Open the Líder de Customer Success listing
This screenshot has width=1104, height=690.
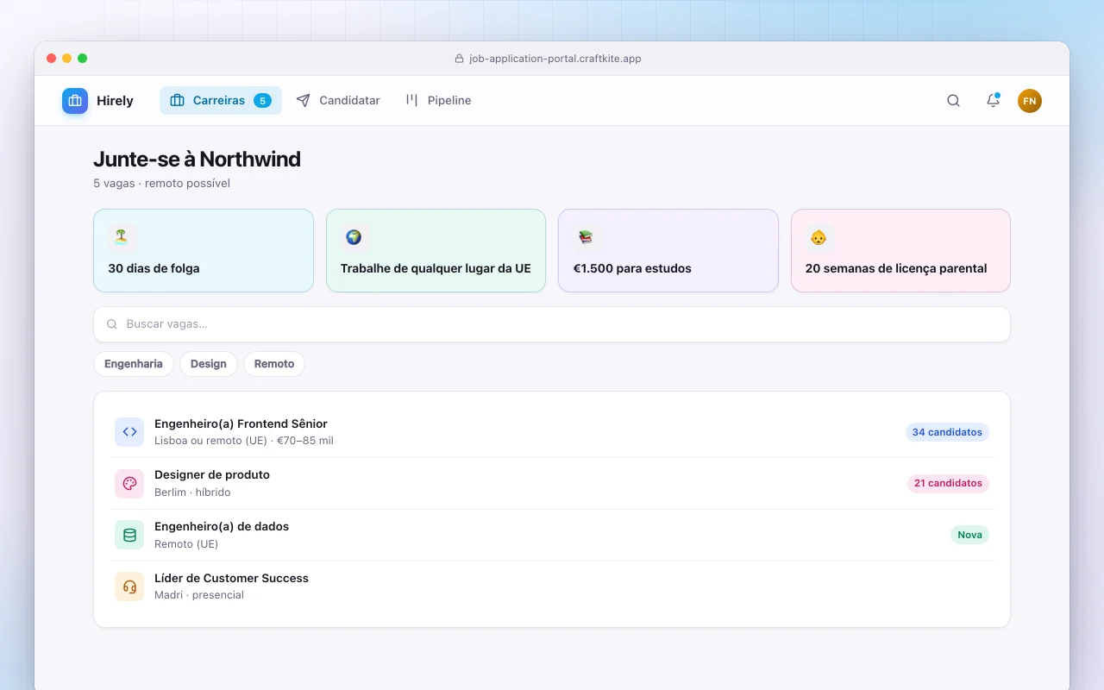click(552, 586)
